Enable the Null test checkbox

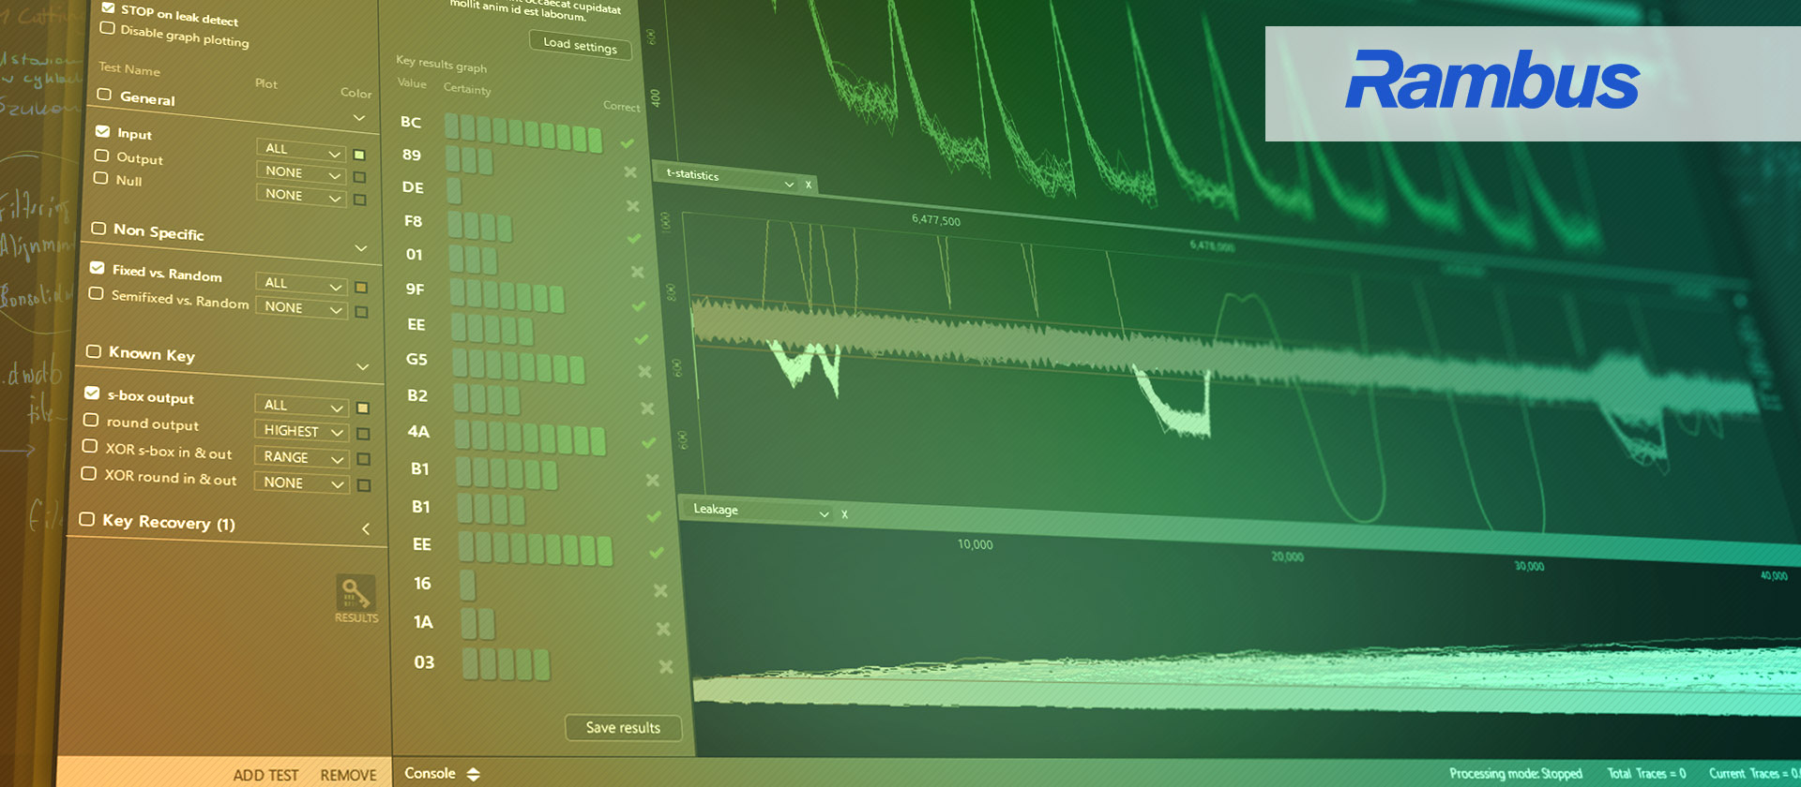(x=100, y=177)
